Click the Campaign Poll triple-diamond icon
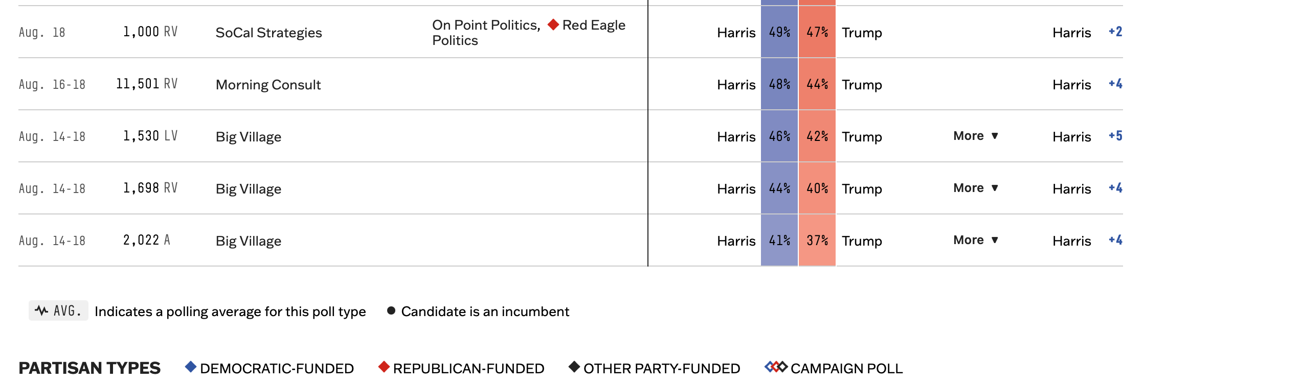The height and width of the screenshot is (384, 1301). coord(776,367)
